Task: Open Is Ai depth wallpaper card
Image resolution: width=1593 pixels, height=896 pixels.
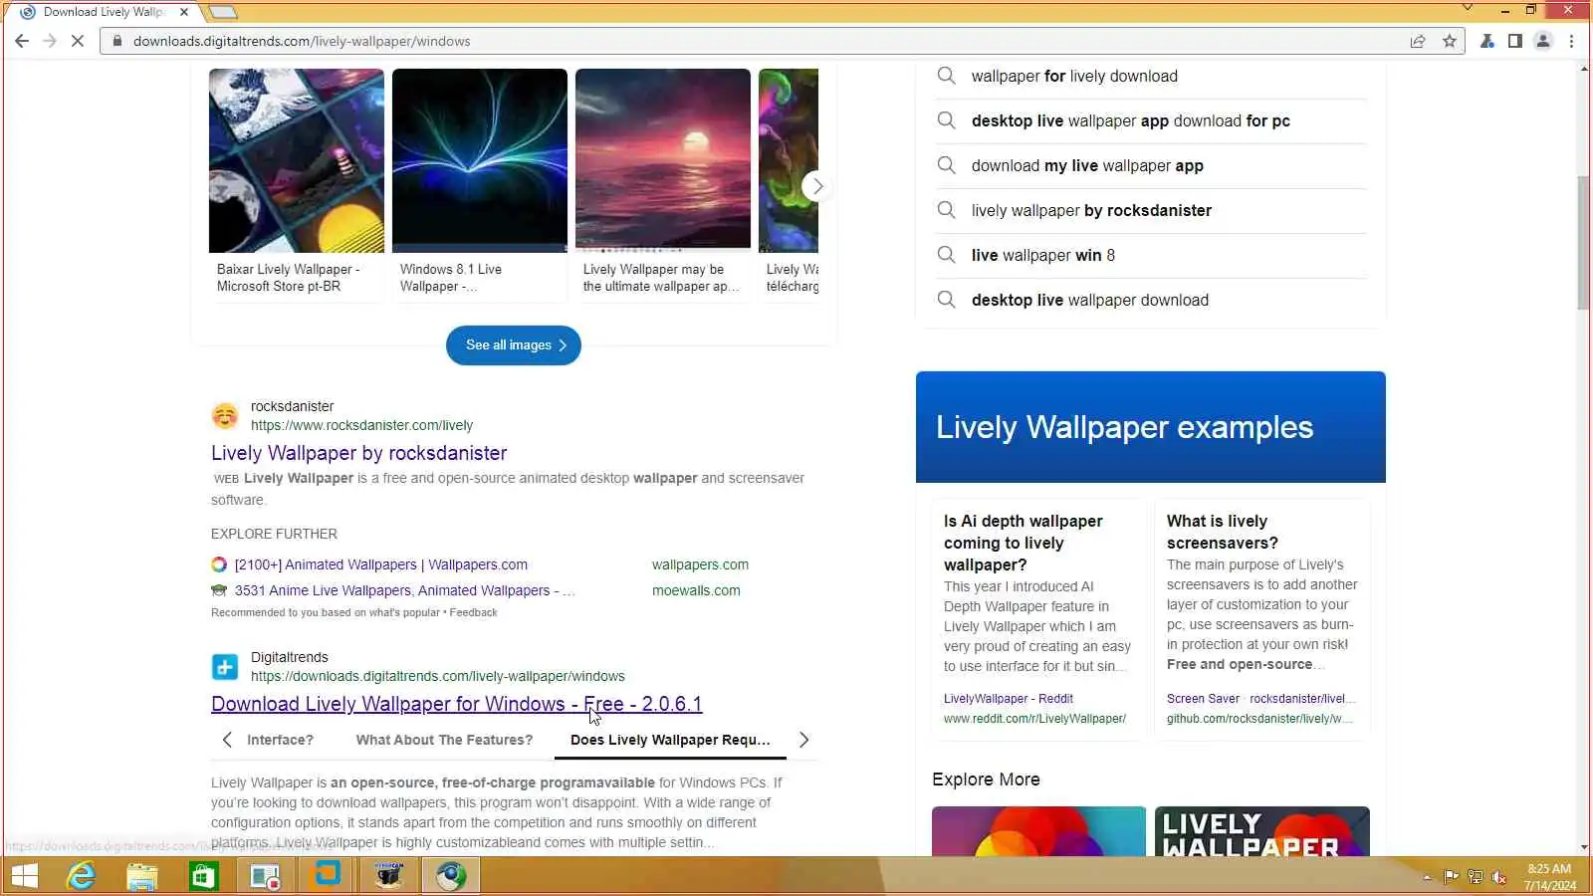Action: 1036,619
